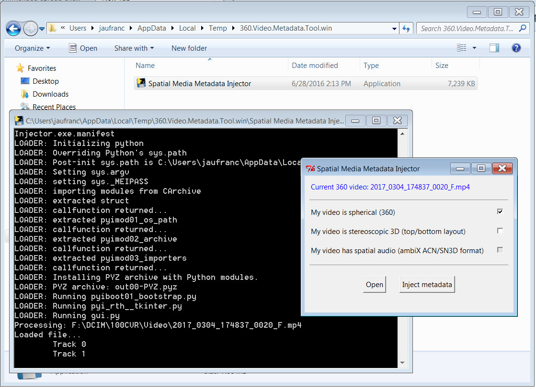
Task: Click the Explorer Back arrow button
Action: 13,28
